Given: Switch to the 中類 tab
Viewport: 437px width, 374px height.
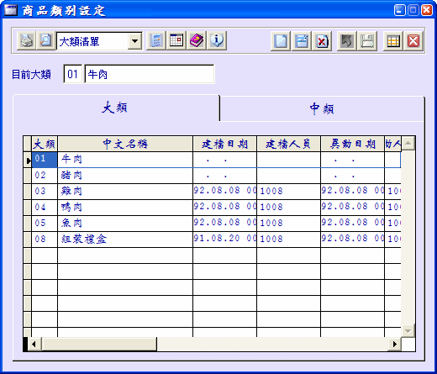Looking at the screenshot, I should [322, 108].
